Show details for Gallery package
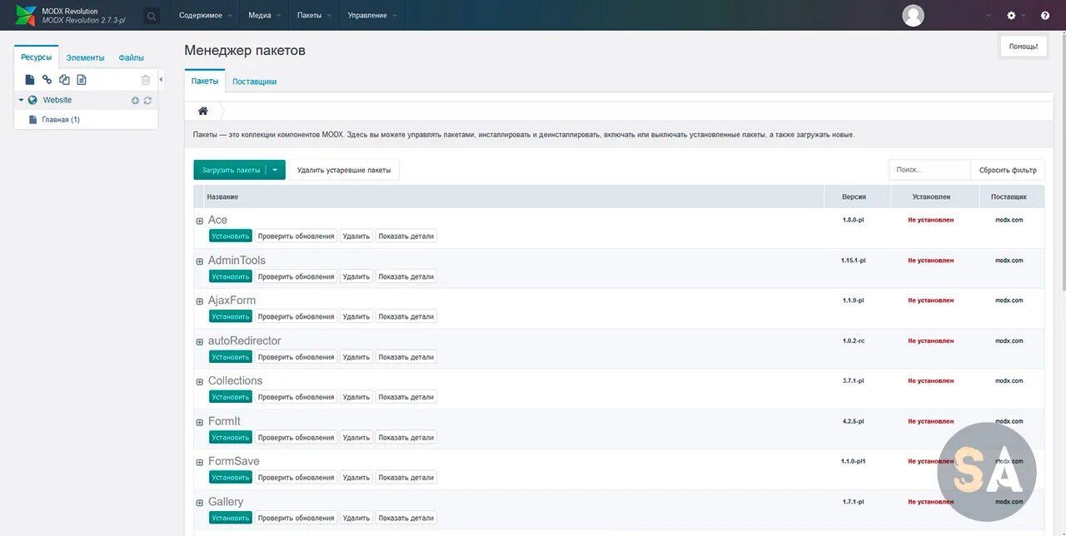The width and height of the screenshot is (1066, 536). point(406,518)
